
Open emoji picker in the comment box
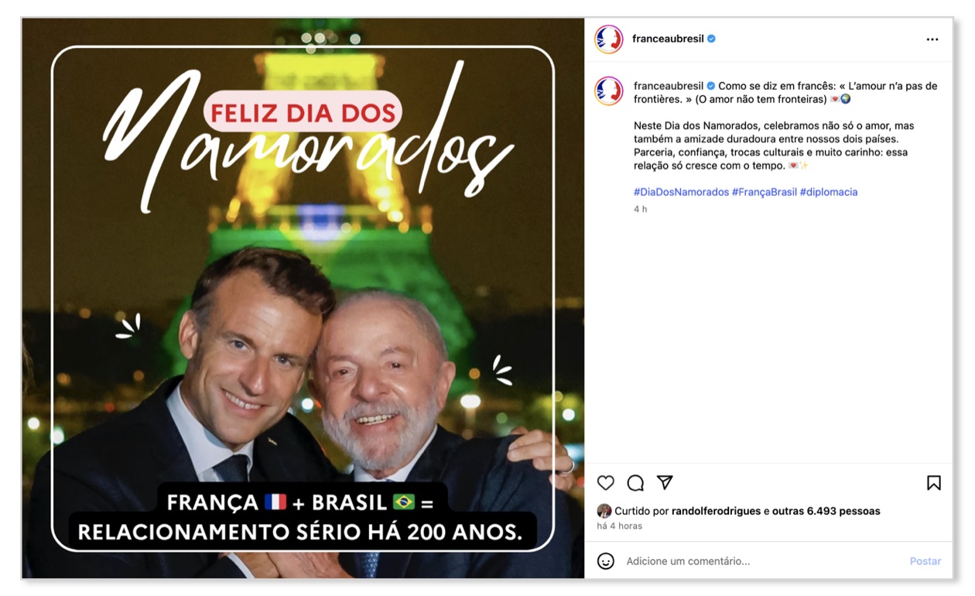(x=606, y=561)
